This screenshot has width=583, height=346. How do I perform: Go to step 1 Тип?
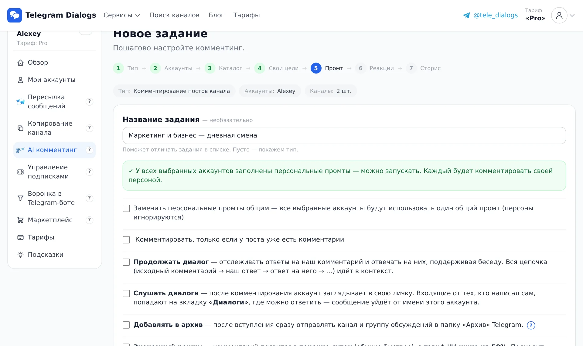pyautogui.click(x=126, y=68)
